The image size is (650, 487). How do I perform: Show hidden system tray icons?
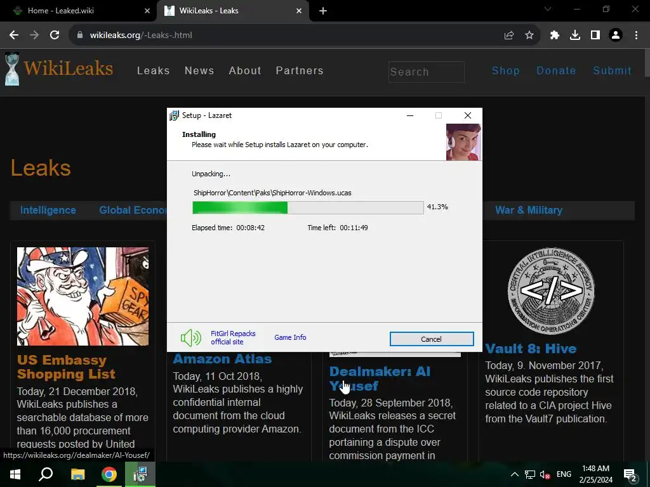click(x=514, y=474)
